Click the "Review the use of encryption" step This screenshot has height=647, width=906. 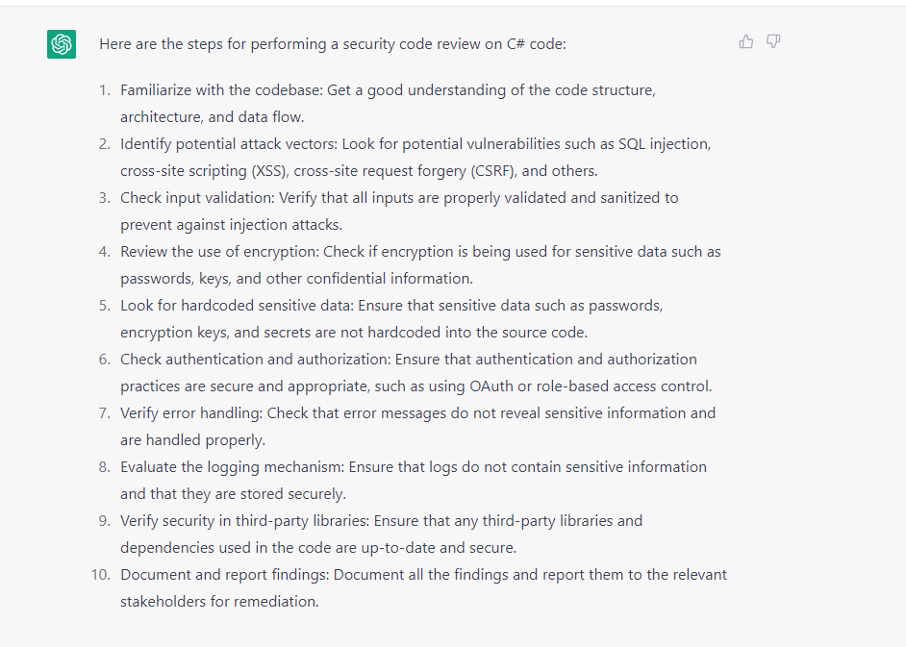(219, 252)
